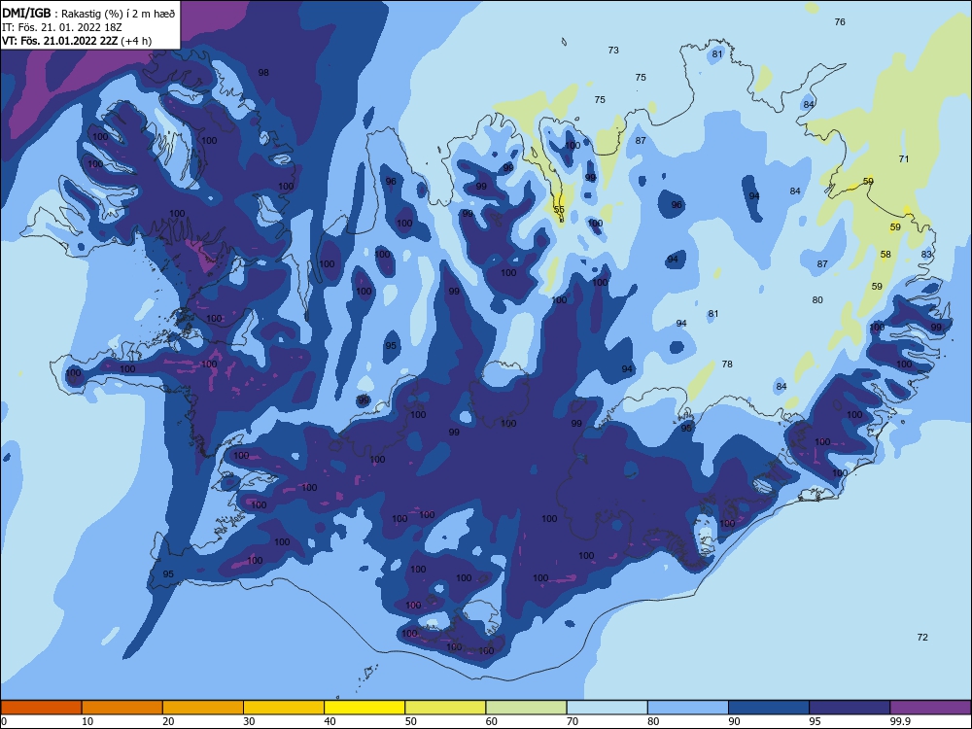Screen dimensions: 972x729
Task: Click the '10' legend tick label
Action: click(87, 721)
